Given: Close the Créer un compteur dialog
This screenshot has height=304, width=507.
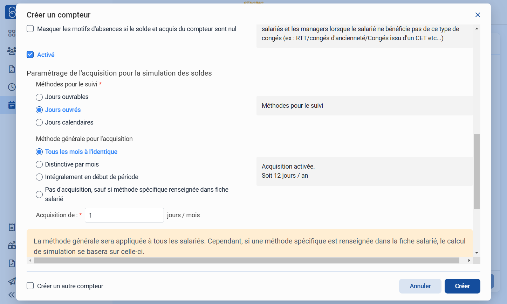Looking at the screenshot, I should (x=478, y=15).
